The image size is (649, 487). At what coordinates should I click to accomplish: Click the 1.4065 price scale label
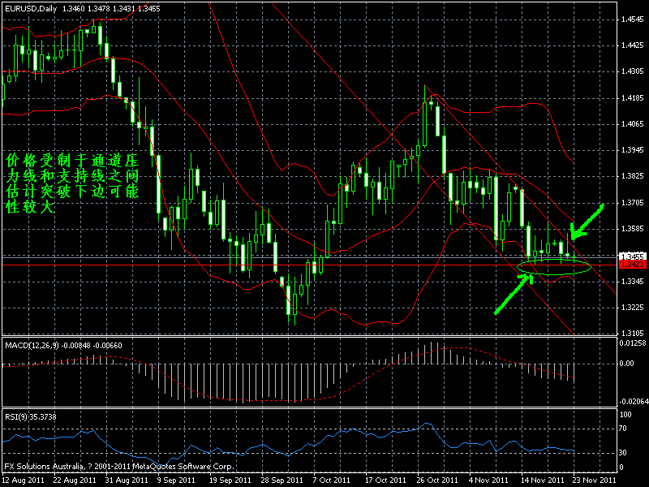[633, 124]
